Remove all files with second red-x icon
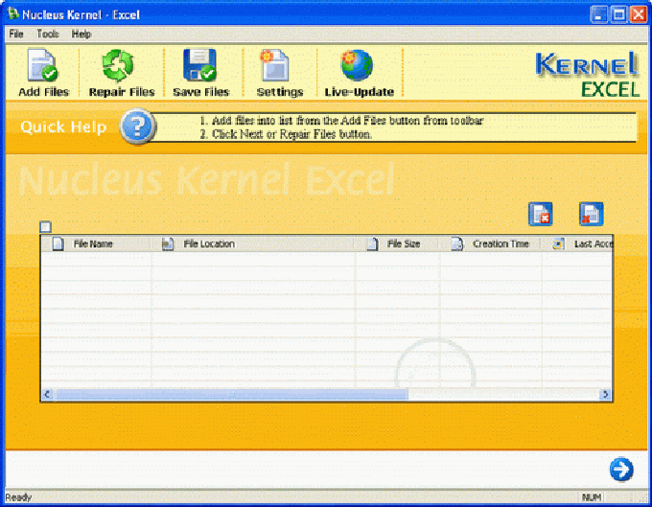 coord(591,214)
